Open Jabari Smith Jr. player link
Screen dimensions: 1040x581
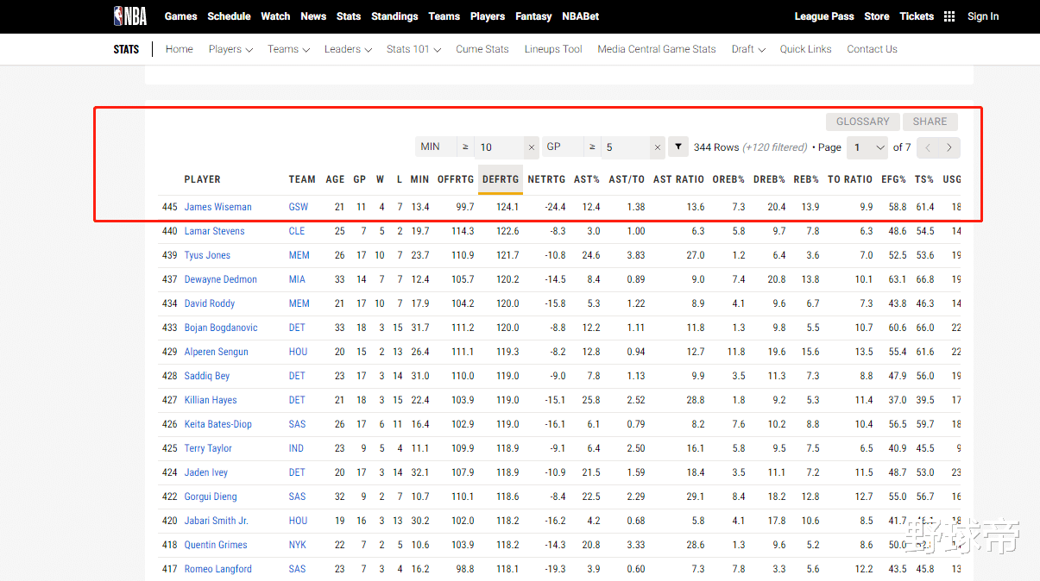click(x=217, y=521)
